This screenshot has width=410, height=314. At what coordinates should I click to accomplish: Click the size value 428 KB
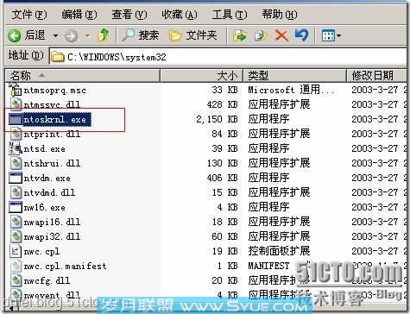223,104
